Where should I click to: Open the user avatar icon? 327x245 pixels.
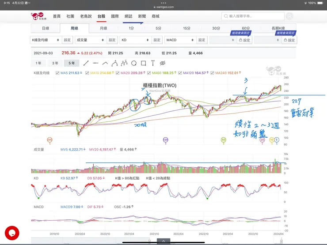289,16
